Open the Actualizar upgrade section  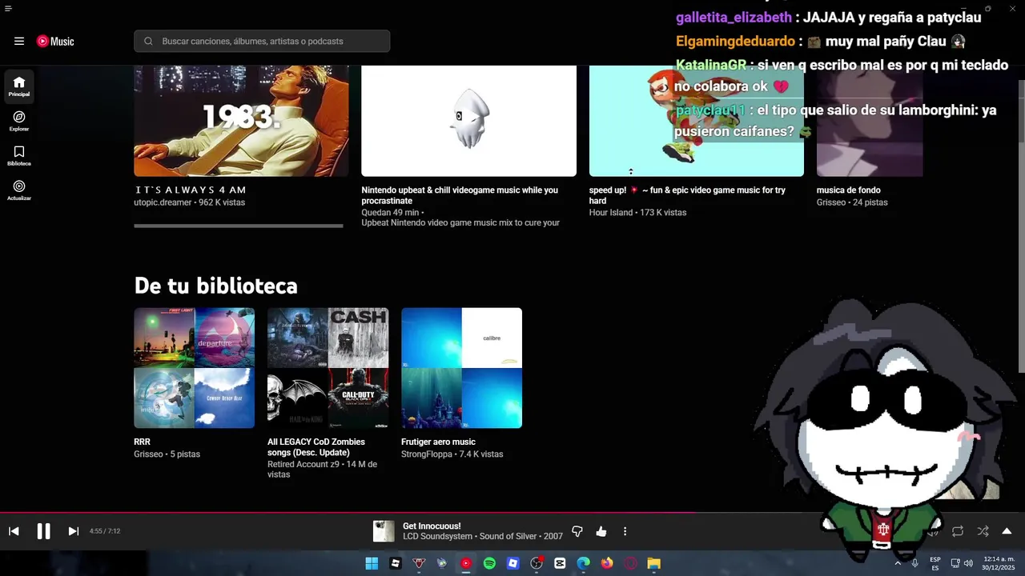(x=19, y=190)
